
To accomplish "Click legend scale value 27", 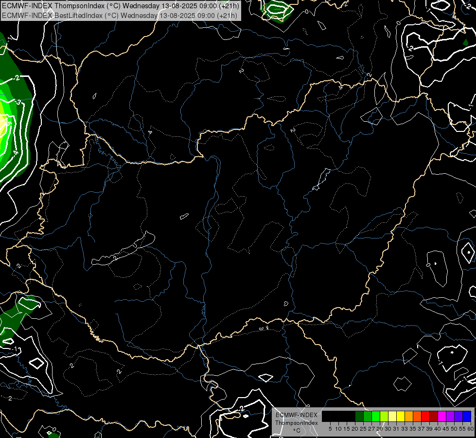I will [x=371, y=429].
